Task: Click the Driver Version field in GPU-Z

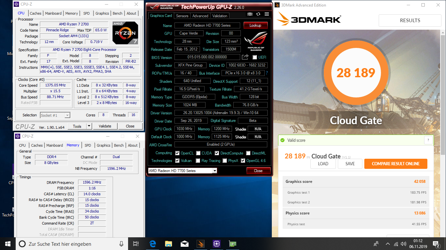Action: (221, 113)
